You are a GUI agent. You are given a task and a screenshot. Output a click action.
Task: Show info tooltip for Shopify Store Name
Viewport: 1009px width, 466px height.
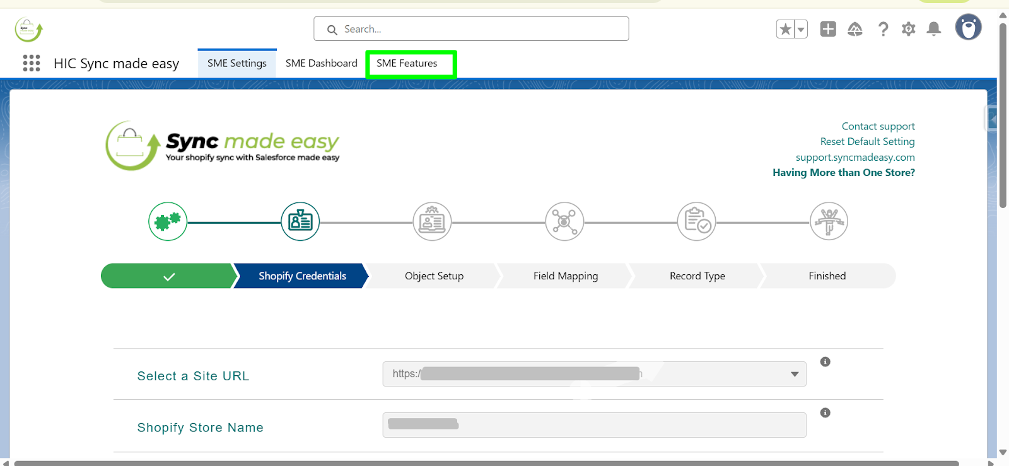(825, 413)
